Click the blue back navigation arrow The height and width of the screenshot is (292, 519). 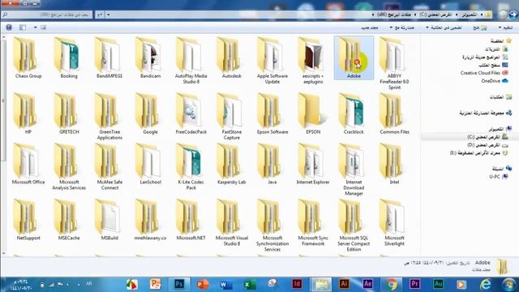pos(513,15)
